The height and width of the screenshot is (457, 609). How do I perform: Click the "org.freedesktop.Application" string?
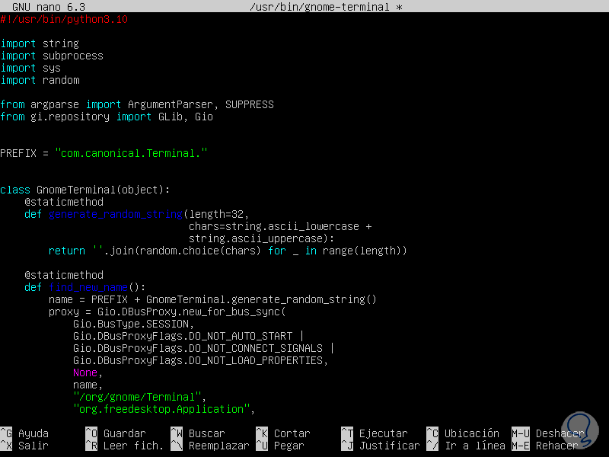tap(161, 409)
